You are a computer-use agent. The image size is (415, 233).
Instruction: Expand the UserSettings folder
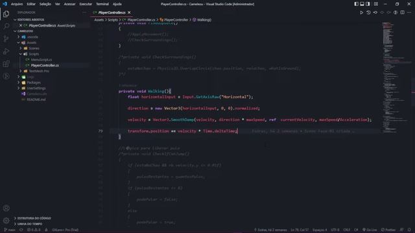pyautogui.click(x=19, y=88)
